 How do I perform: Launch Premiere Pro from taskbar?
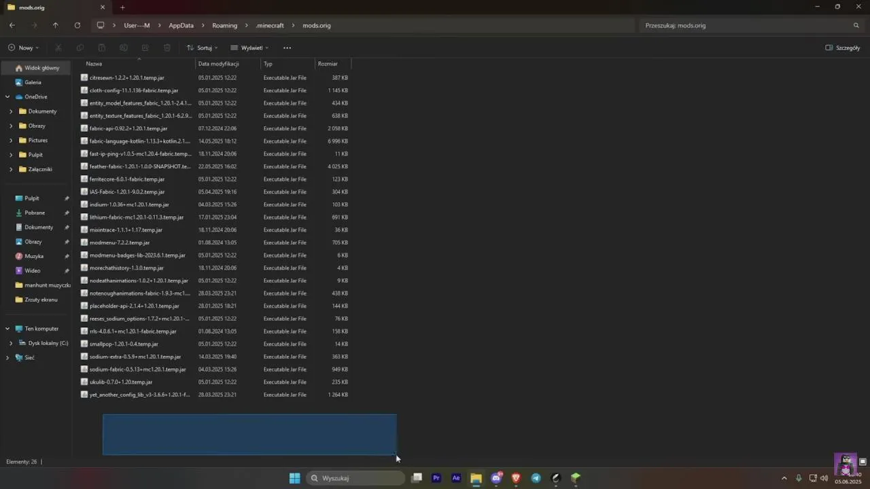(436, 478)
